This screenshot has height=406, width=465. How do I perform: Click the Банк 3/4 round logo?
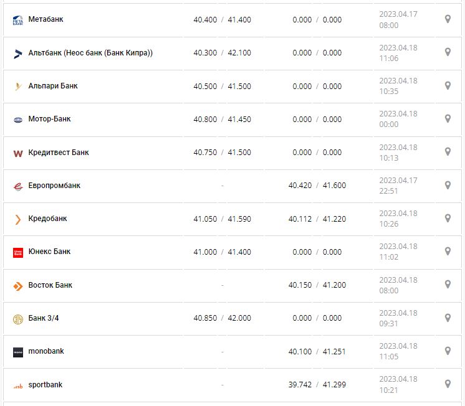(18, 319)
